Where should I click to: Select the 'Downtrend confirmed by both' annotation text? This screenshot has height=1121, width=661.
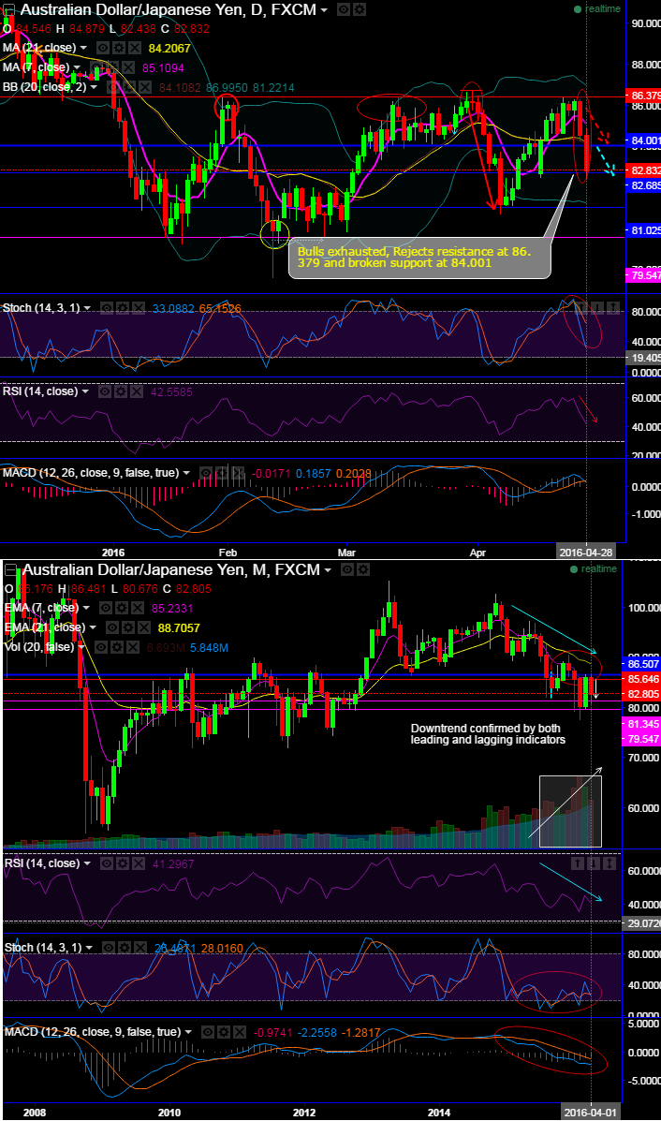[x=488, y=734]
